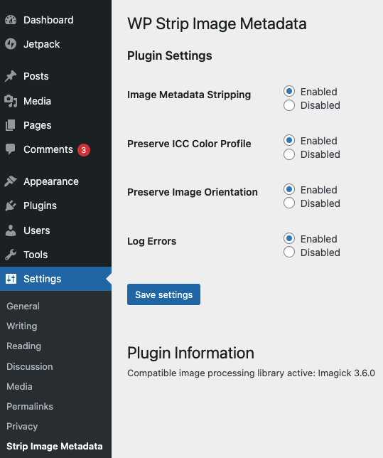
Task: Click the Media camera-and-note icon
Action: [x=11, y=101]
